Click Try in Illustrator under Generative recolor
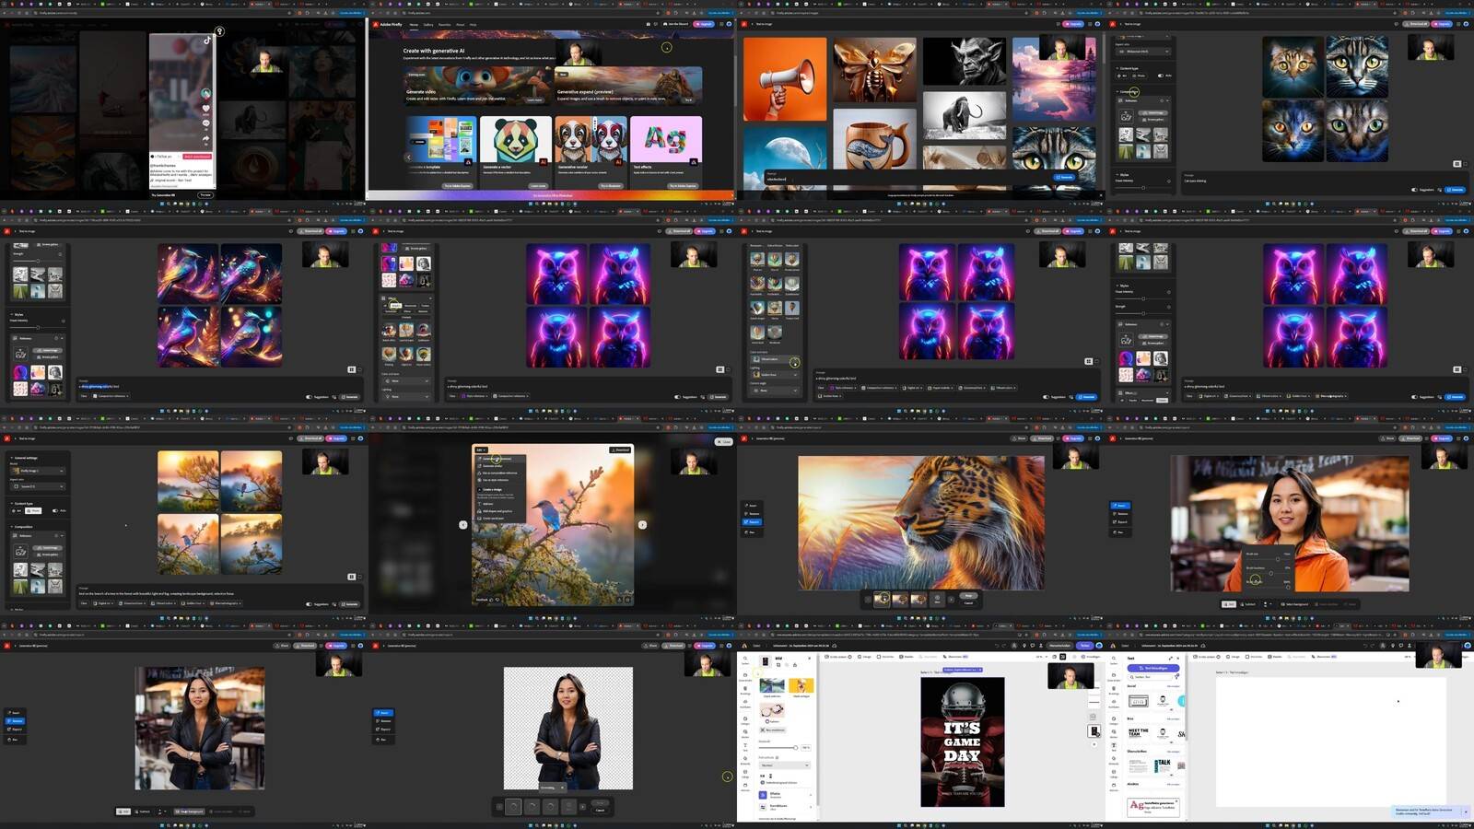 [x=610, y=186]
